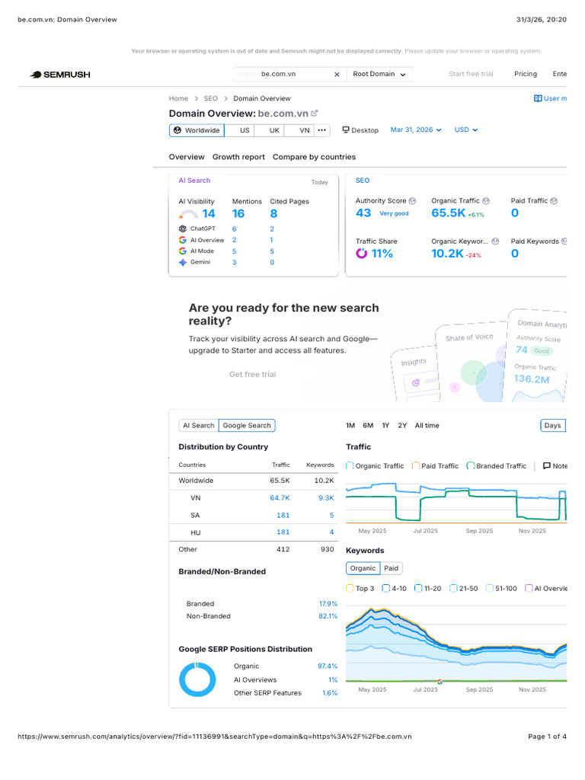Click the Google icon beside AI Mode
585x780 pixels.
(183, 251)
